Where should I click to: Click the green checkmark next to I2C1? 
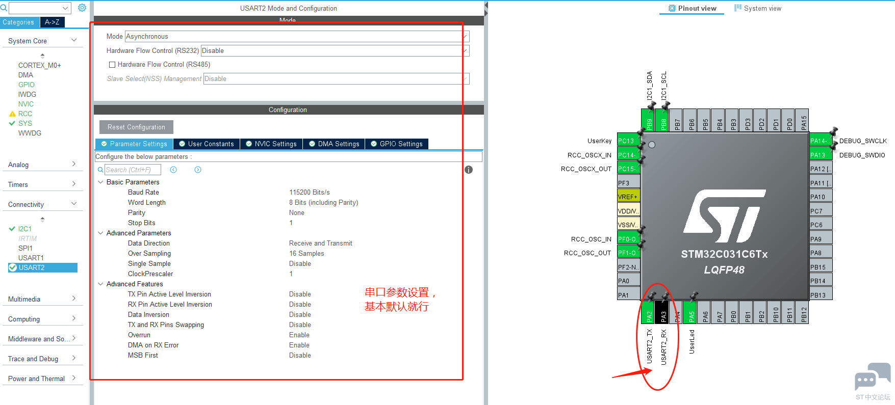tap(12, 229)
